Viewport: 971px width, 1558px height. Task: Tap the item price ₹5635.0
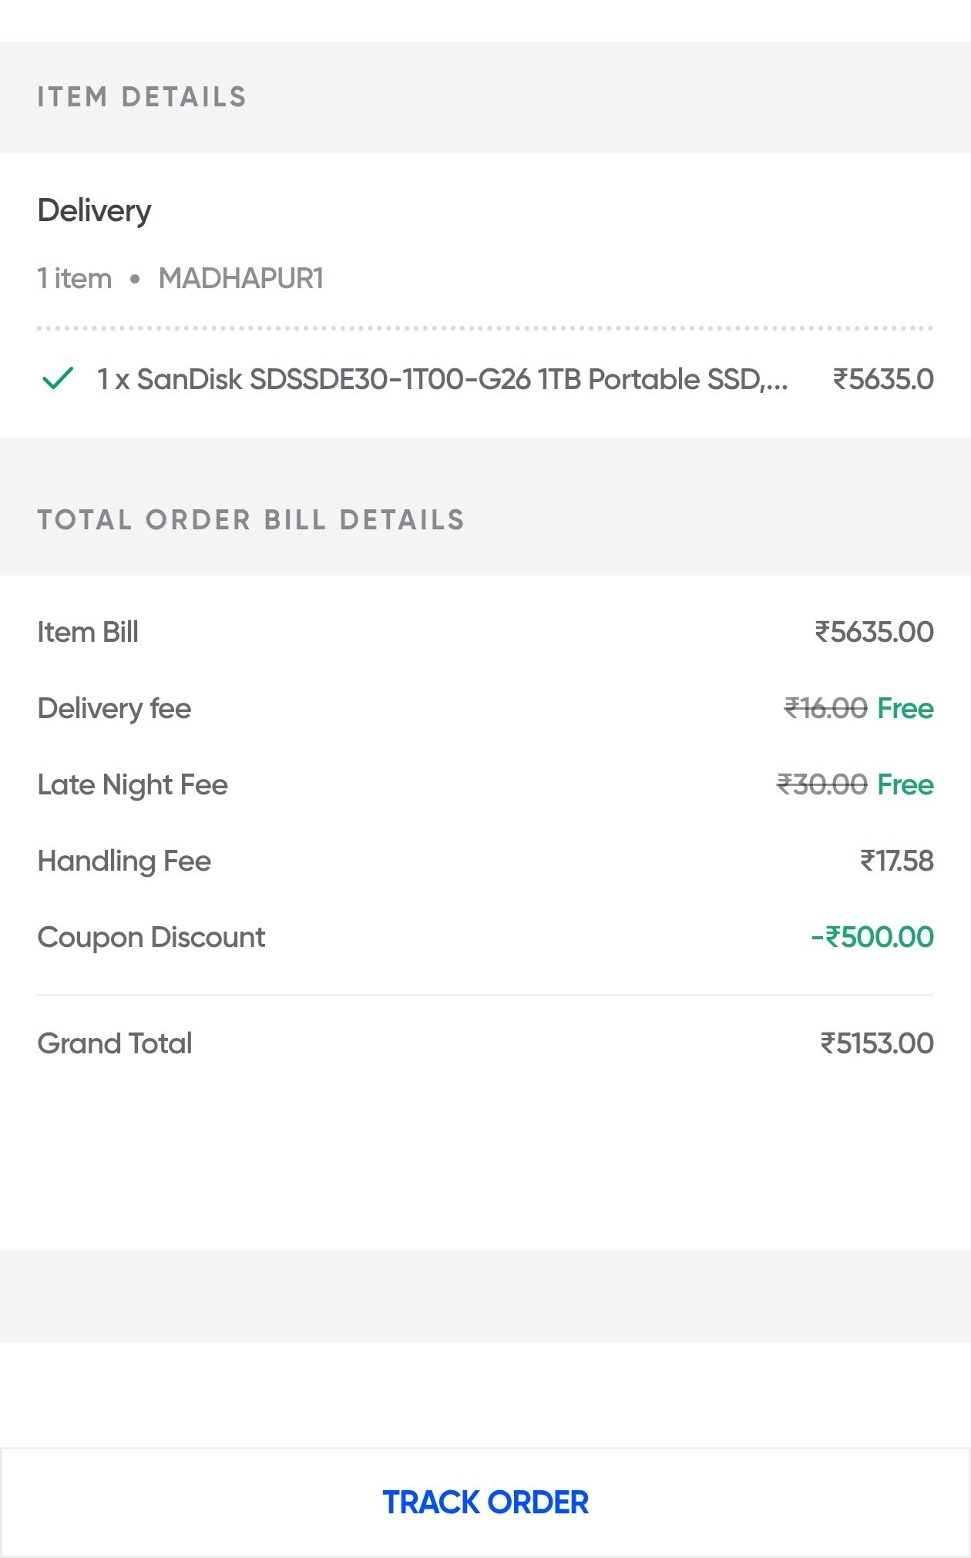click(883, 379)
